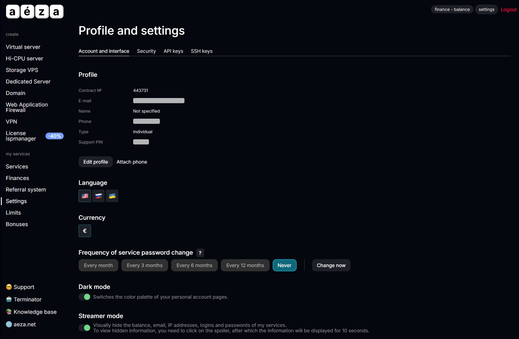This screenshot has height=339, width=519.
Task: Choose the euro currency symbol
Action: pos(85,231)
